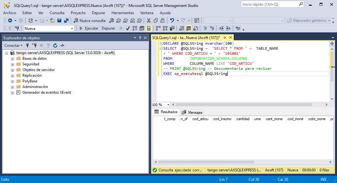
Task: Open the Herramientas menu
Action: coord(123,13)
